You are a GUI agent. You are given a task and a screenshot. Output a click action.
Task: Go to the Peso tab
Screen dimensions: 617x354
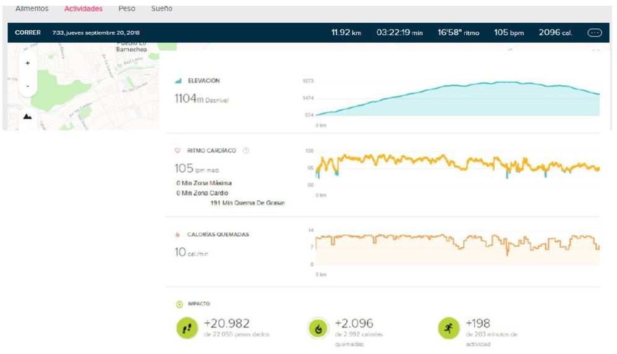pos(127,9)
